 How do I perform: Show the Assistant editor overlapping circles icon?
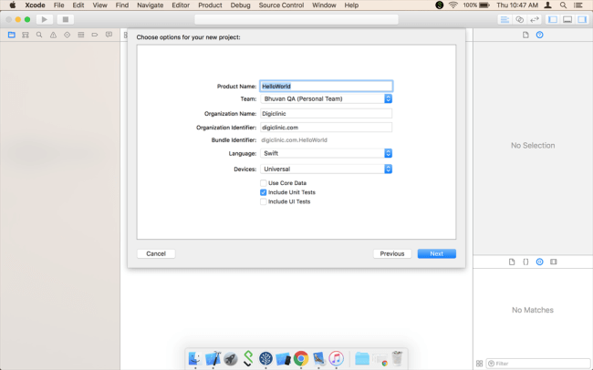click(520, 20)
